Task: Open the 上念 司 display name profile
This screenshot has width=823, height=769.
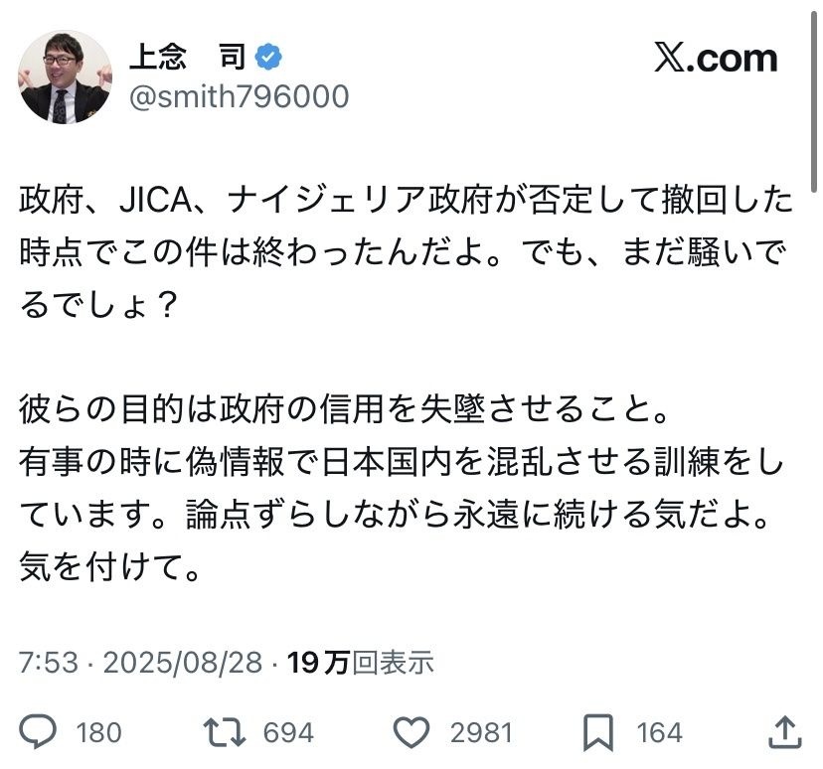Action: coord(187,59)
